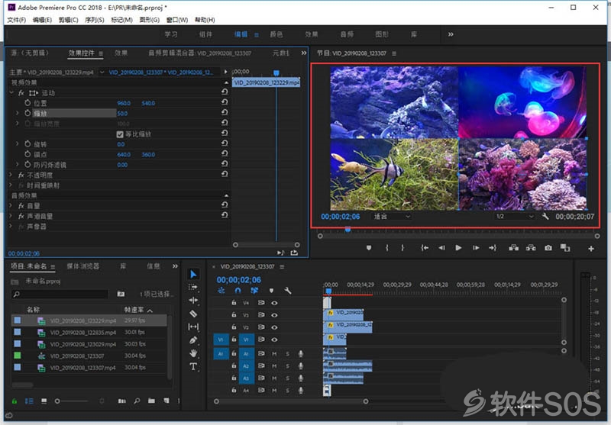Select the Ripple Edit tool
Viewport: 611px width, 425px height.
coord(193,300)
